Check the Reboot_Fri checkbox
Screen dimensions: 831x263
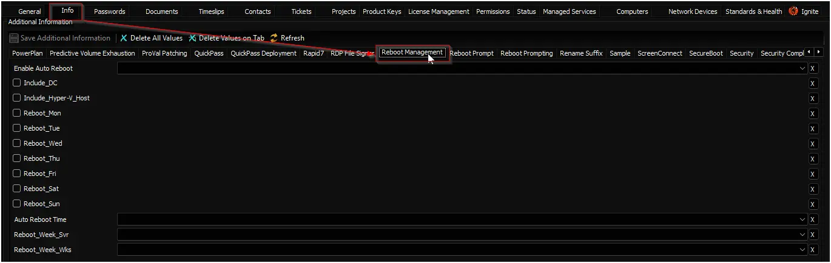(x=17, y=174)
